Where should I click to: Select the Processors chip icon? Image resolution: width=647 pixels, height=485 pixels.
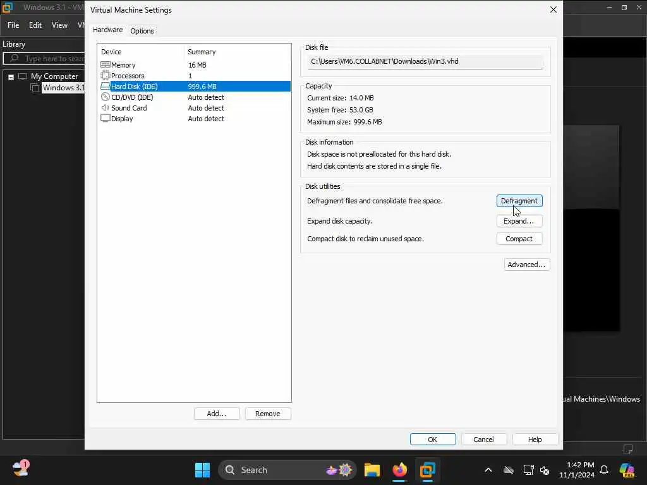106,76
